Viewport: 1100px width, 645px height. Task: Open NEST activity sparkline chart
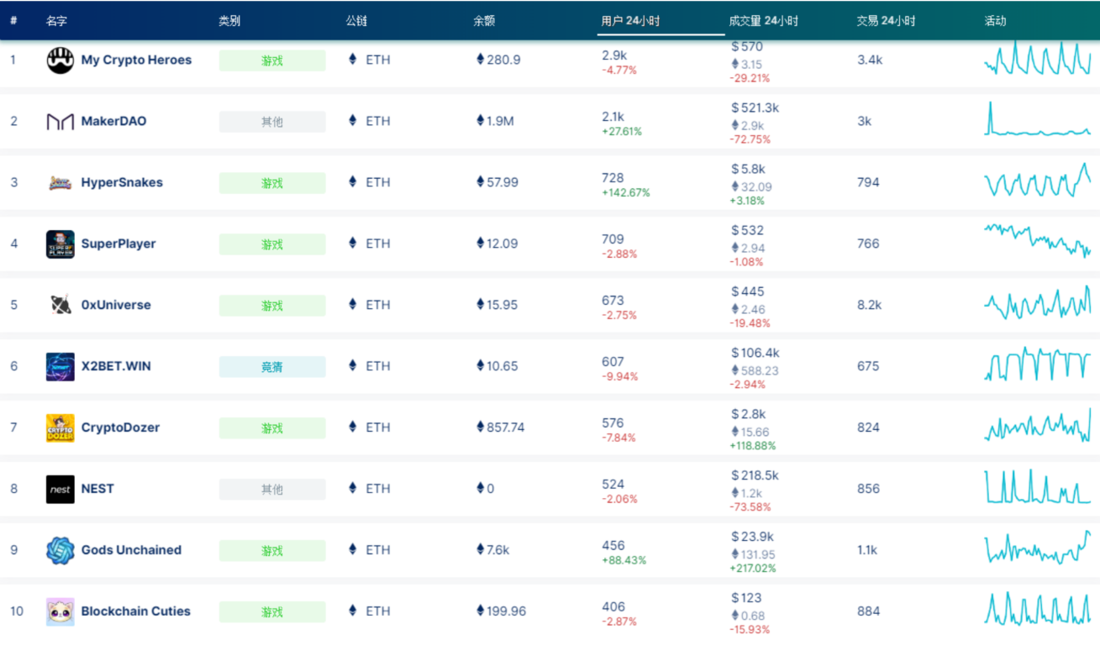pyautogui.click(x=1038, y=486)
